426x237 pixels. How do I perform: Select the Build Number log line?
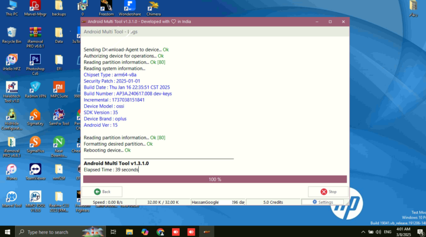128,94
